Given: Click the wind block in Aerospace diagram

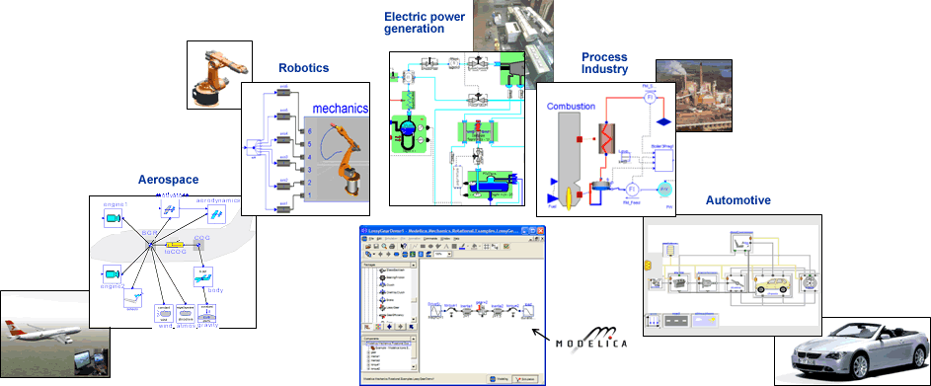Looking at the screenshot, I should [x=163, y=313].
